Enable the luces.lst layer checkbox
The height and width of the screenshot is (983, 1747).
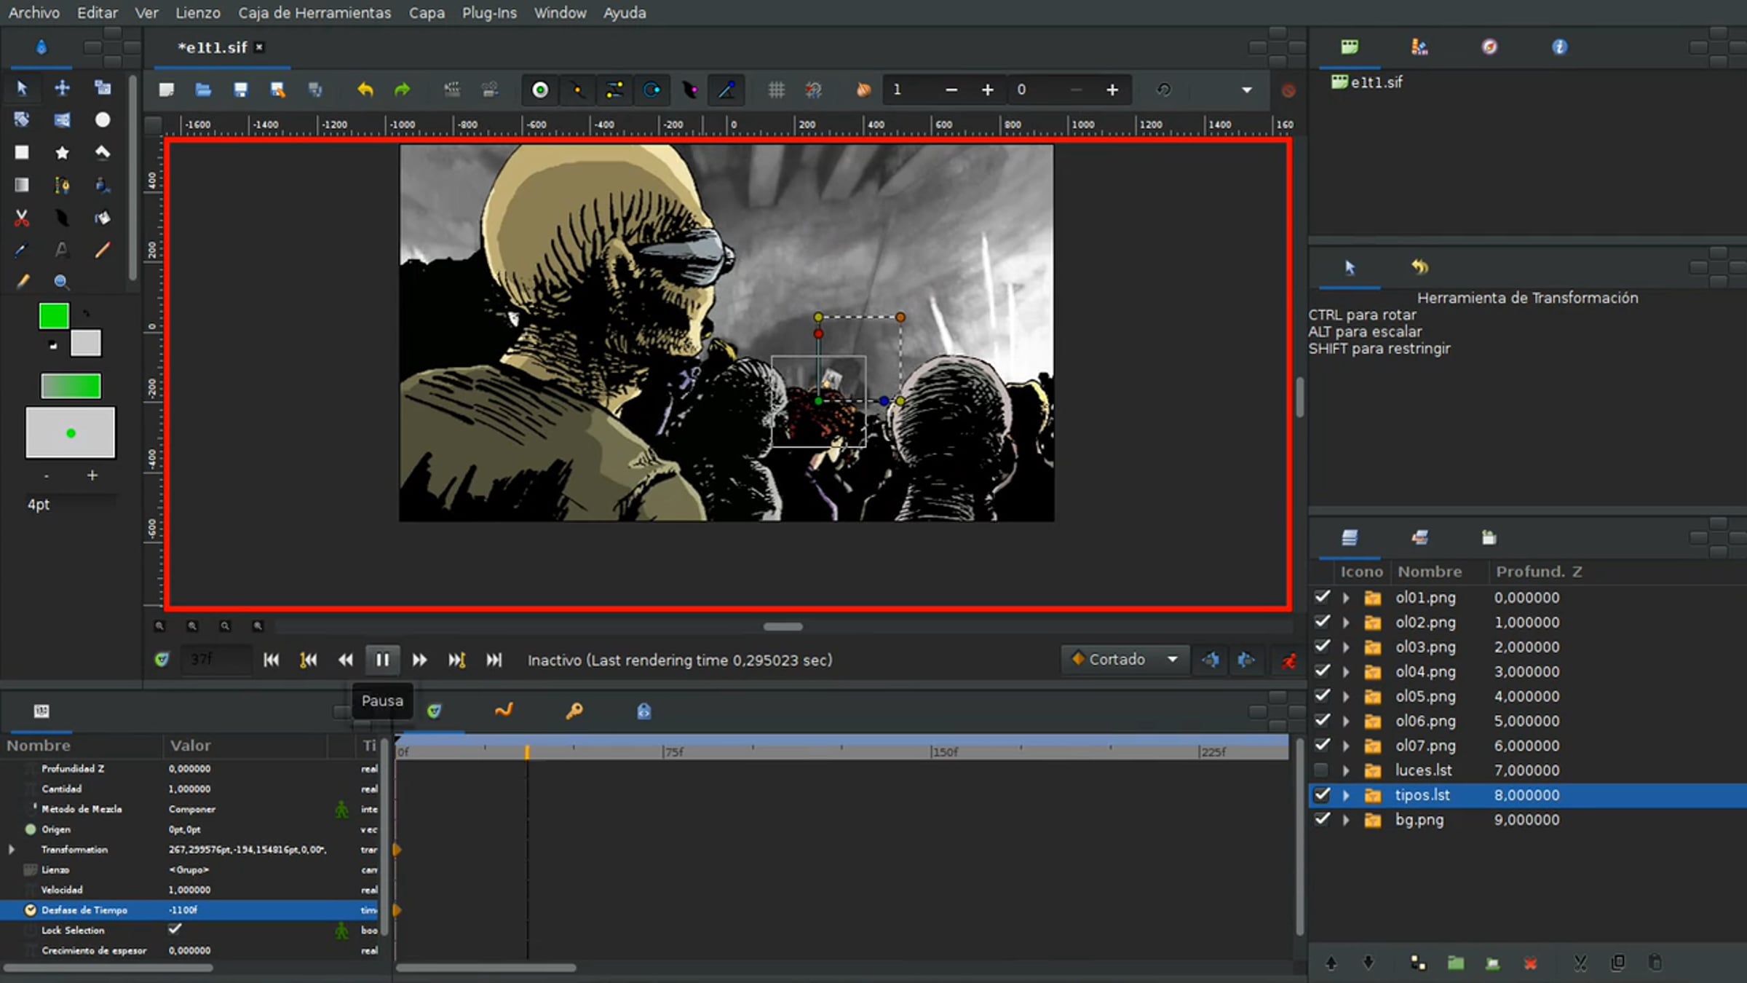(x=1321, y=770)
